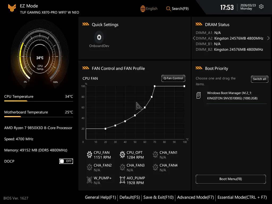The image size is (272, 204).
Task: Click the TUF Gaming logo icon
Action: click(12, 8)
